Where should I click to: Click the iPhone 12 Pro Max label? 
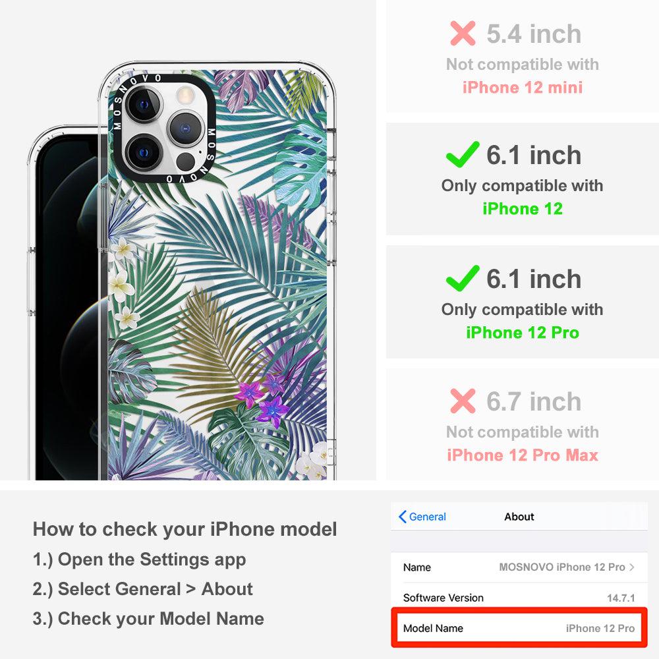(x=523, y=455)
